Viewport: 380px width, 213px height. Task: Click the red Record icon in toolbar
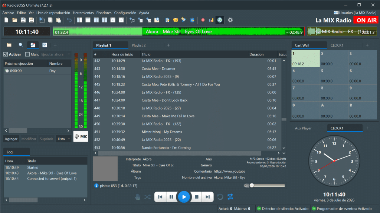[203, 20]
